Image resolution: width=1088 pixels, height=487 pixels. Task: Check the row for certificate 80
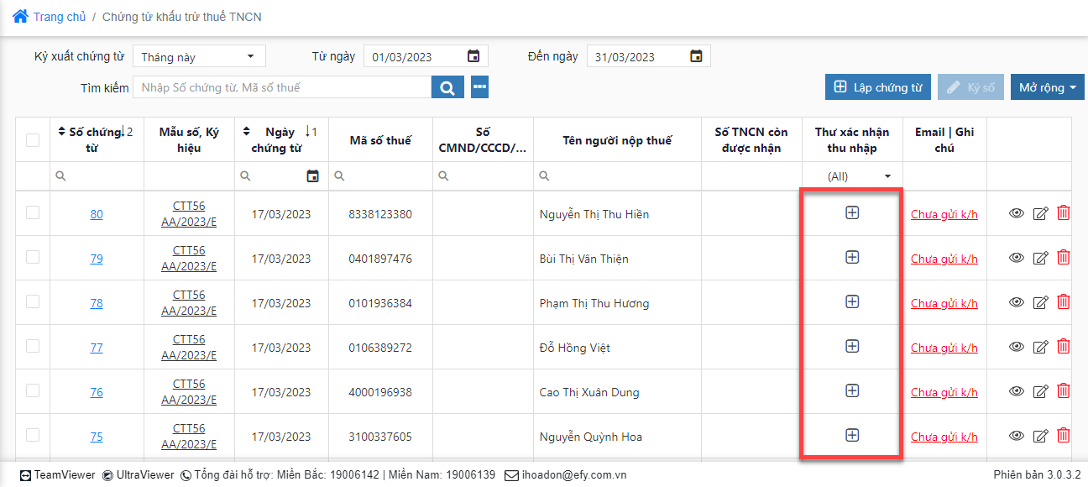click(x=33, y=213)
